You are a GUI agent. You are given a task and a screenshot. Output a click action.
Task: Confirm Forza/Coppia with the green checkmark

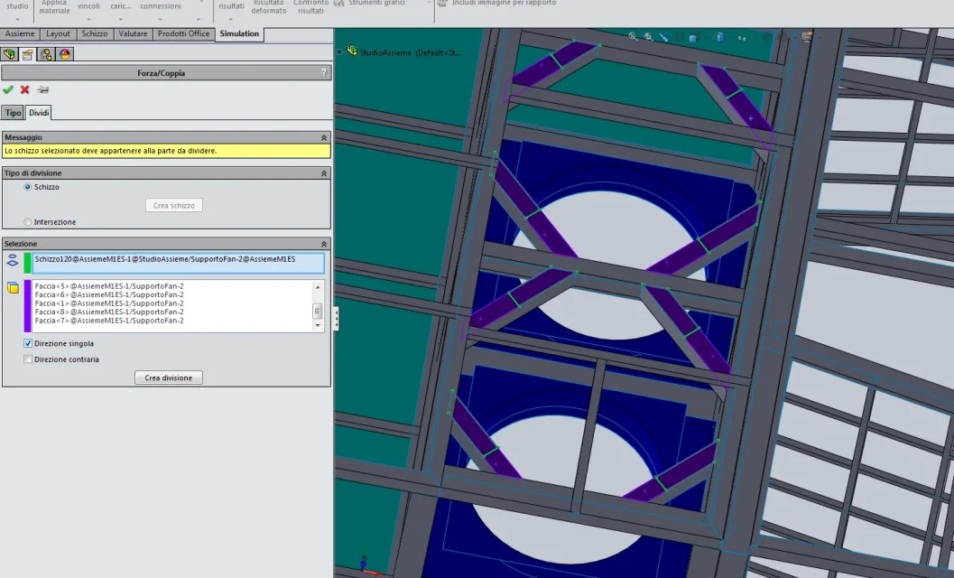[8, 89]
